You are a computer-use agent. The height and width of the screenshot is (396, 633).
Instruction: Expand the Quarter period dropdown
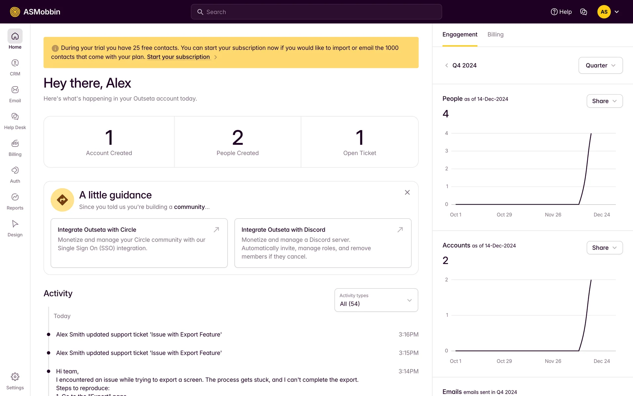pos(600,65)
